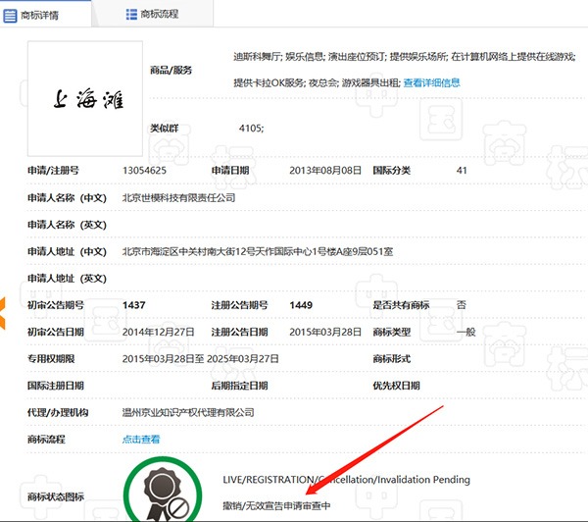Screen dimensions: 588x522
Task: Switch to the 商标详情 tab
Action: coord(45,15)
